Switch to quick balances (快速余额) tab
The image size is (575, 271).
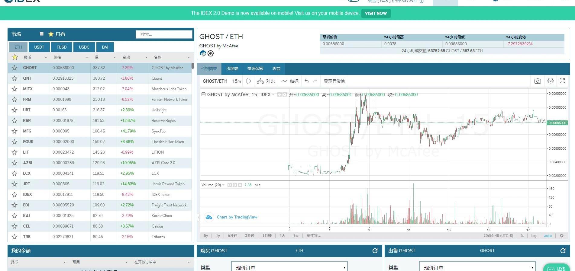[255, 69]
